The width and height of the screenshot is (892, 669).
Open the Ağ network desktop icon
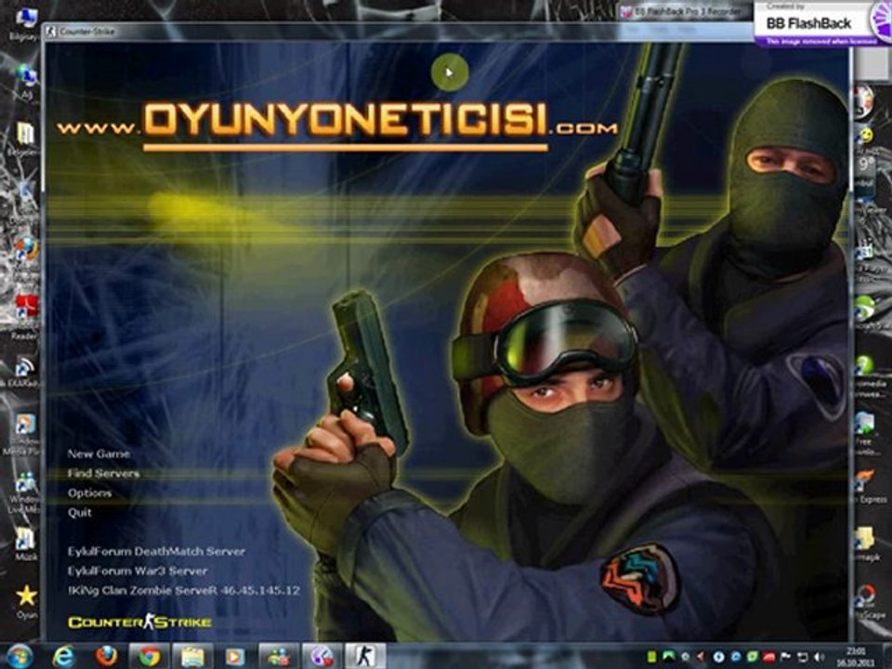tap(26, 81)
